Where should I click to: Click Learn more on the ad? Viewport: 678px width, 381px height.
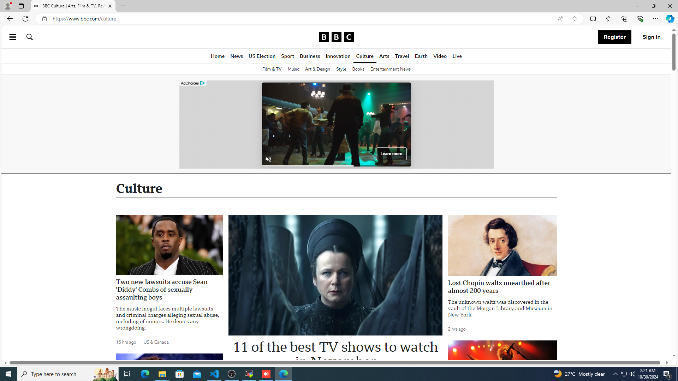pos(391,154)
